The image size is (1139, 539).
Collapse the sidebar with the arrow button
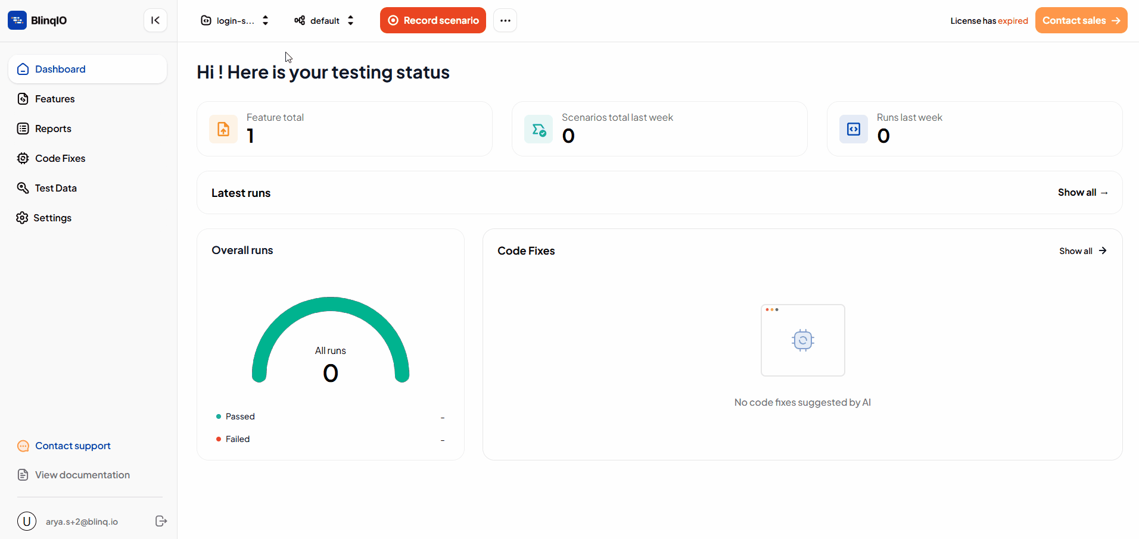tap(155, 20)
